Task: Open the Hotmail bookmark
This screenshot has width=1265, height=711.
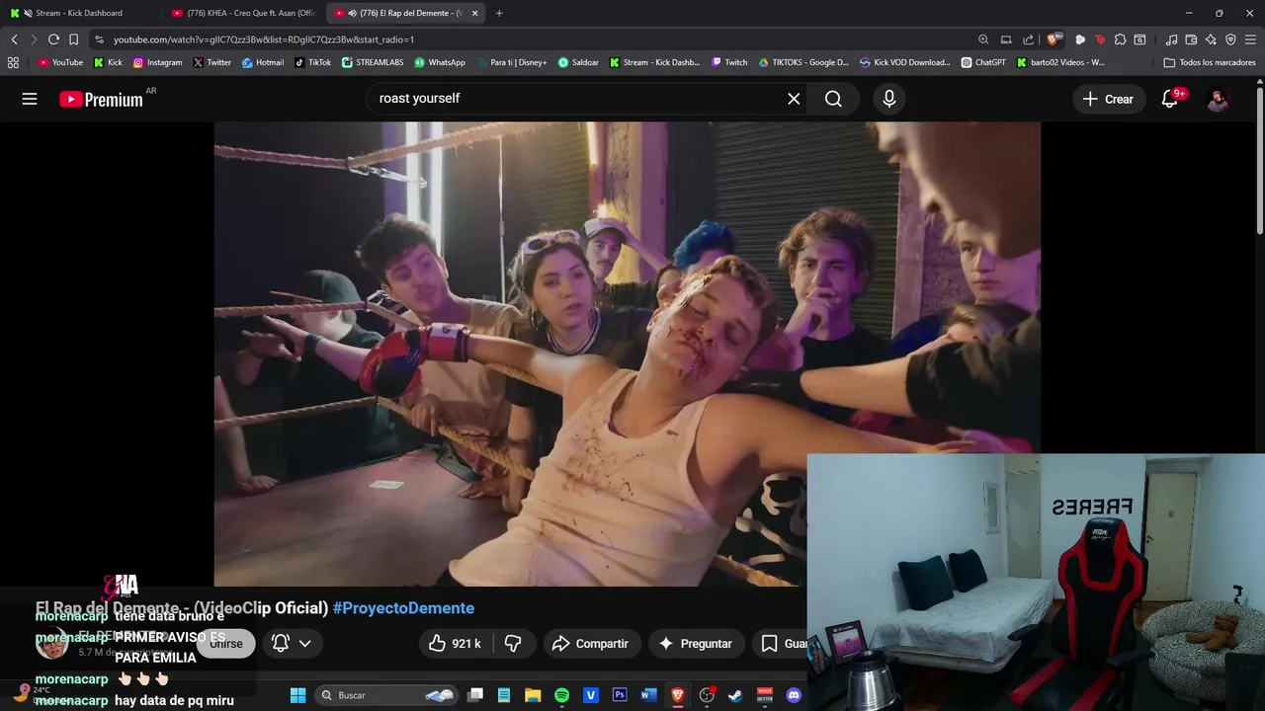Action: pyautogui.click(x=263, y=62)
